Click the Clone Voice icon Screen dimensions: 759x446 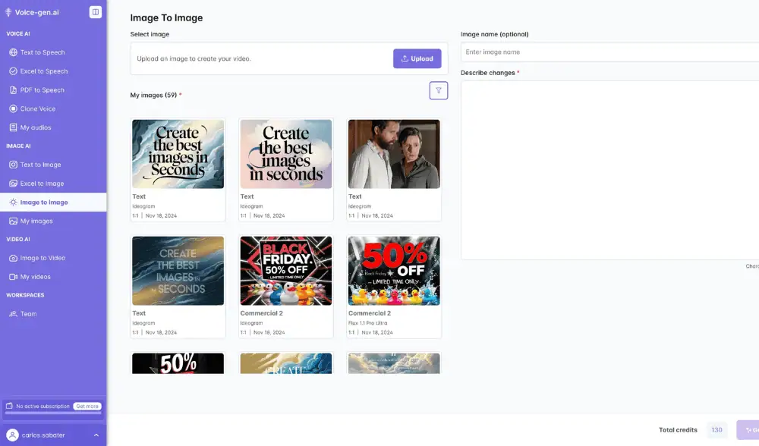pos(13,109)
